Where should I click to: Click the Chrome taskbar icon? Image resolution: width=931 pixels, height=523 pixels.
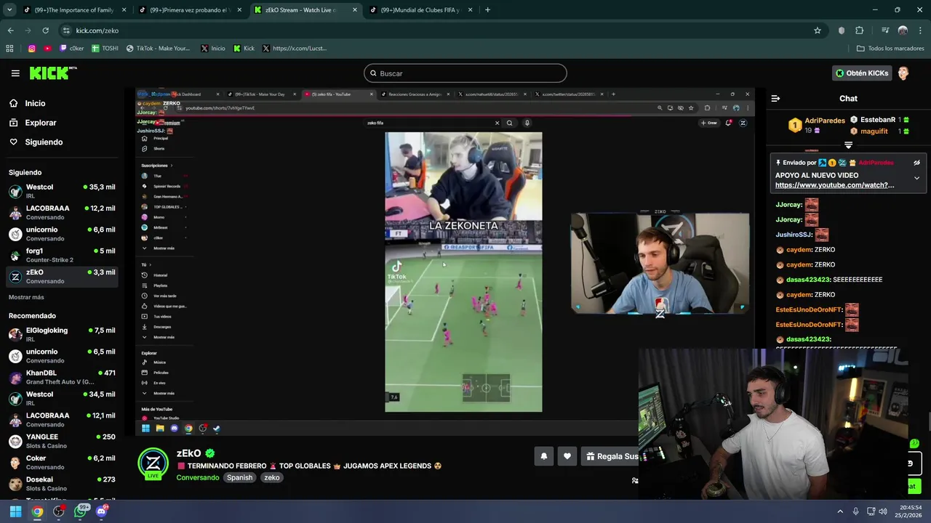[x=37, y=511]
